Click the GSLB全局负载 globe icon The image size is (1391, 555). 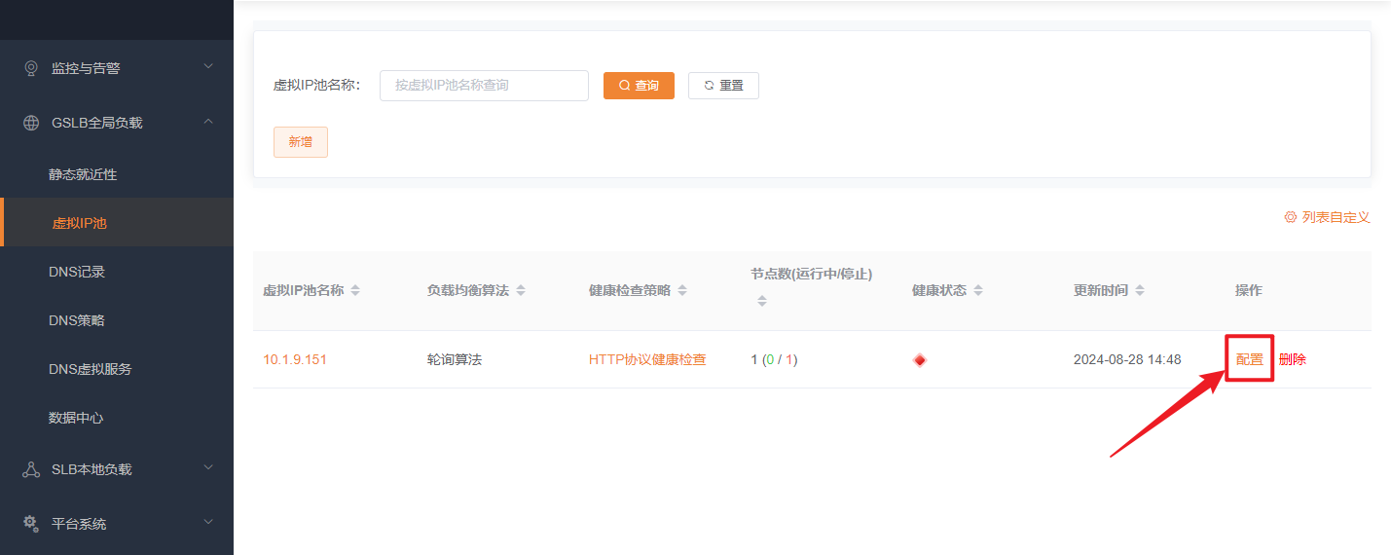(31, 123)
